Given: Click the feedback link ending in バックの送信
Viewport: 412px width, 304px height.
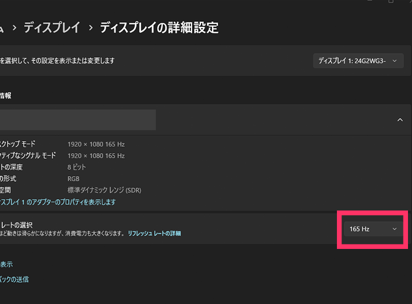Looking at the screenshot, I should pyautogui.click(x=14, y=279).
